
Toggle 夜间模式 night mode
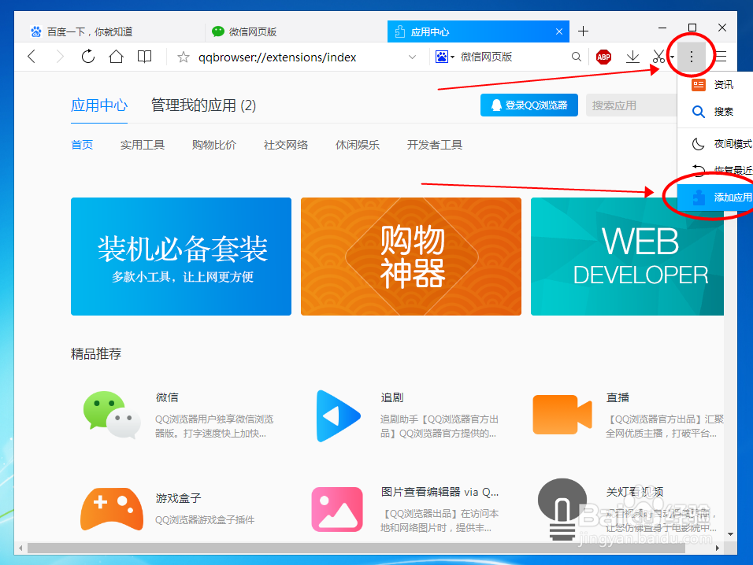pyautogui.click(x=715, y=144)
